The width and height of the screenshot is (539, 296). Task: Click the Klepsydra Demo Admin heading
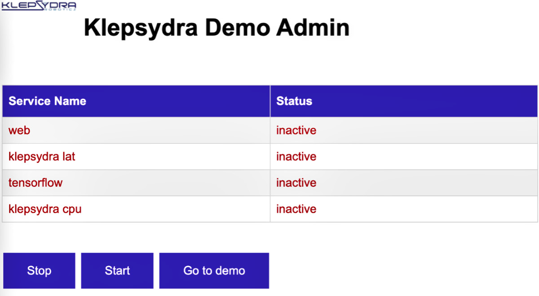coord(216,28)
